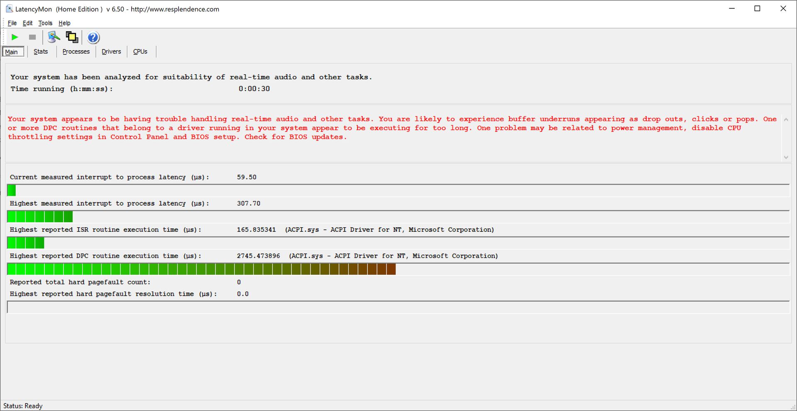Show the Drivers tab
The width and height of the screenshot is (797, 411).
[x=111, y=51]
